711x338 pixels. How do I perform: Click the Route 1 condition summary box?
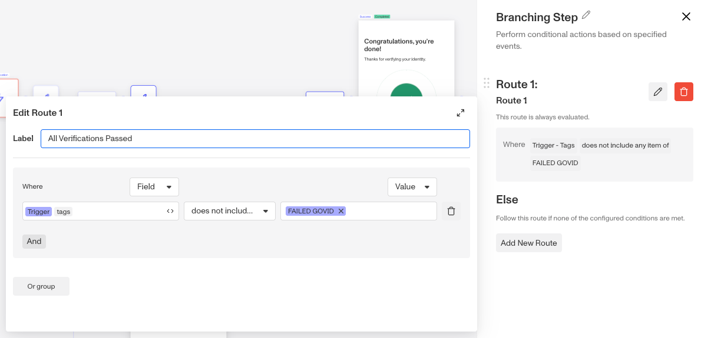click(x=594, y=154)
